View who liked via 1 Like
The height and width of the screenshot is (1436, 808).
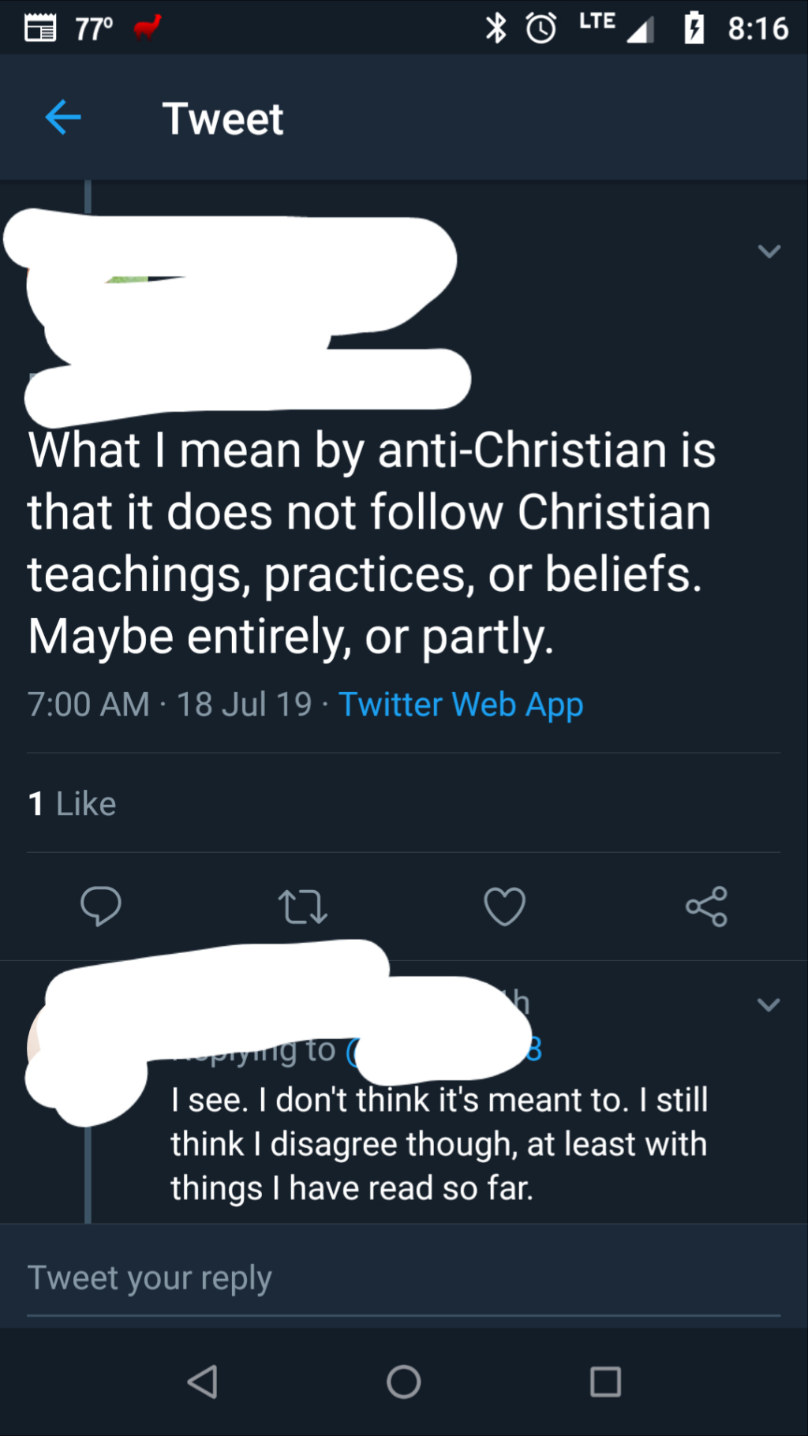[73, 803]
